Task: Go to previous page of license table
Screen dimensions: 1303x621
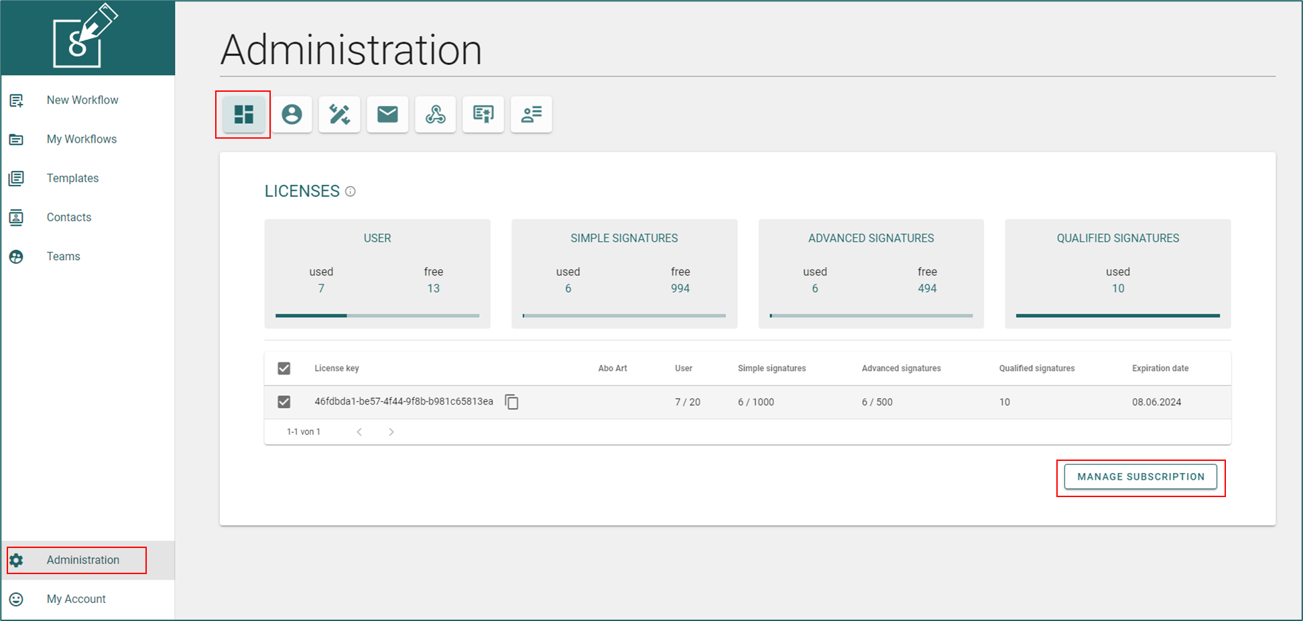Action: [359, 432]
